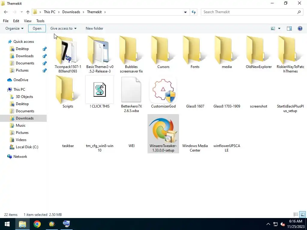Expand the address bar history dropdown
Screen dimensions: 307x230
coord(185,12)
